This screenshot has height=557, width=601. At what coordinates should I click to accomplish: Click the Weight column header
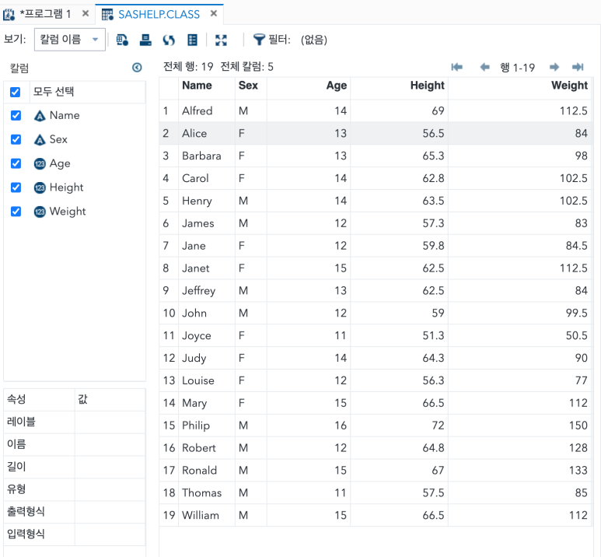point(519,85)
